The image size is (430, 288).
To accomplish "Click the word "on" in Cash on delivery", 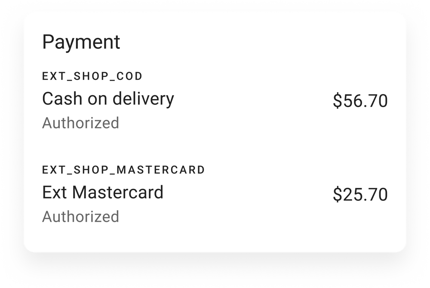I will 97,99.
